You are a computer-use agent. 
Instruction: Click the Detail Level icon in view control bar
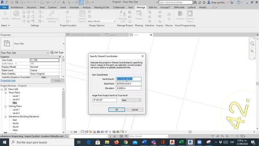click(x=83, y=132)
